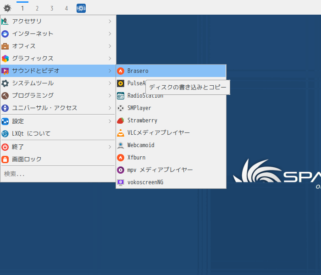Click the プログラミング hammer icon

coord(5,95)
